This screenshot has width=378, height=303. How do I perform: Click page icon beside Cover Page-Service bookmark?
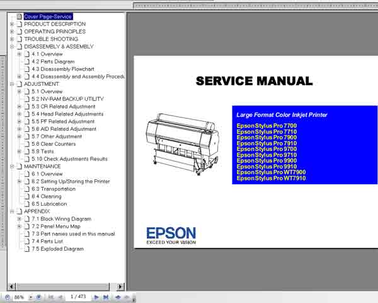(20, 16)
